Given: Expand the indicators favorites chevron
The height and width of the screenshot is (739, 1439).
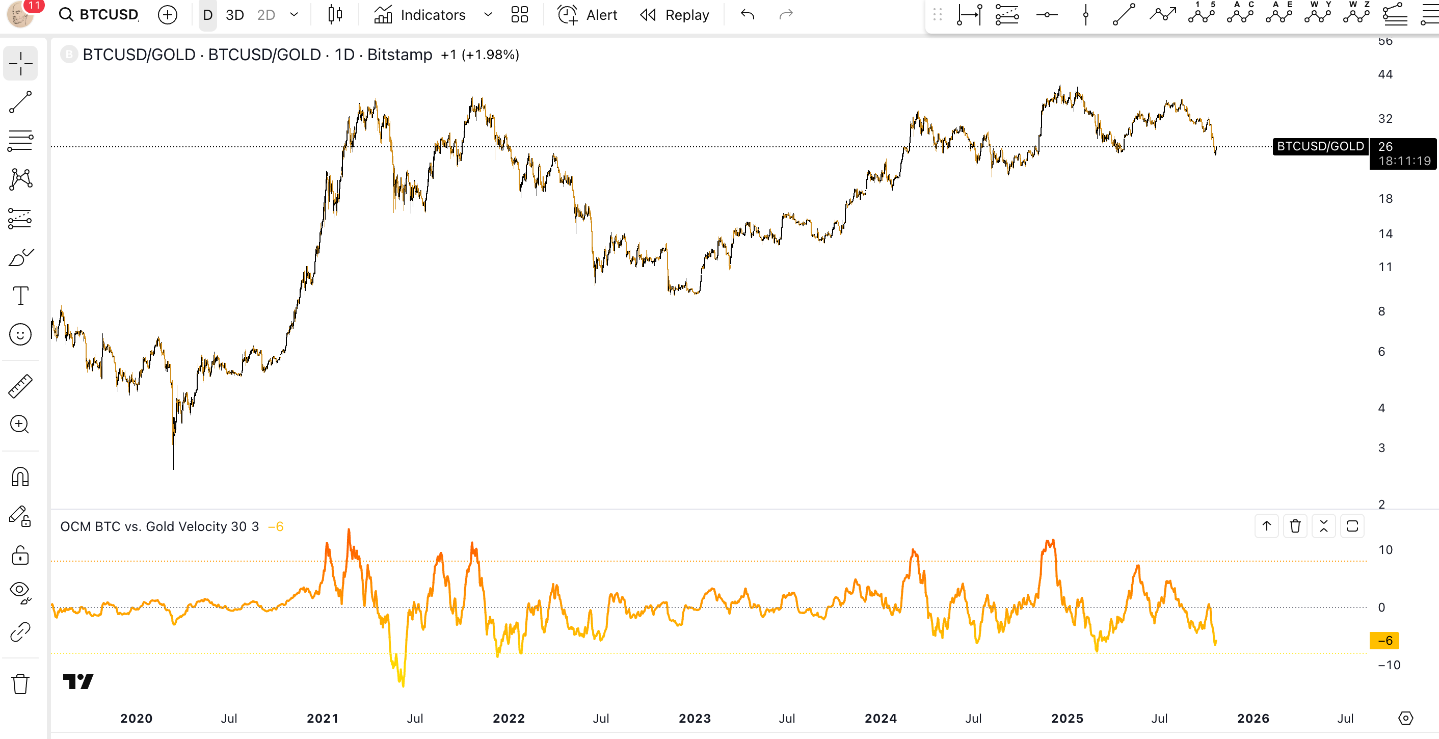Looking at the screenshot, I should (488, 15).
